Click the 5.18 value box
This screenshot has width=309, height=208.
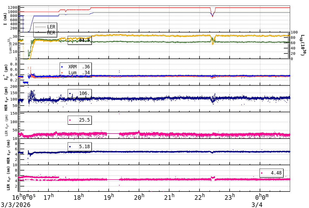click(x=80, y=146)
